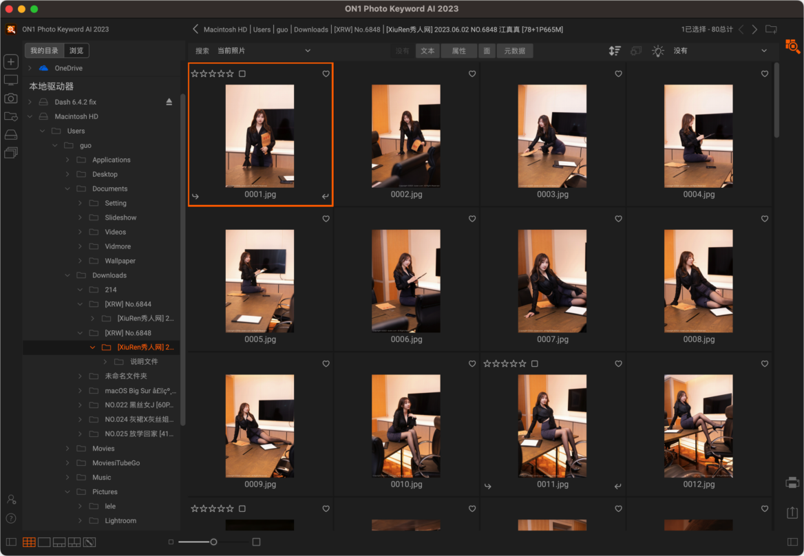Click the light bulb icon in filter bar
The image size is (804, 556).
click(x=658, y=51)
